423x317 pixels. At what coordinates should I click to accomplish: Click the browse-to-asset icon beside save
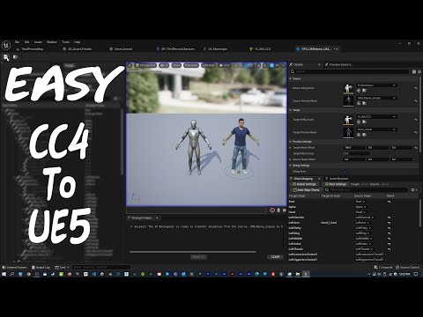[x=15, y=56]
